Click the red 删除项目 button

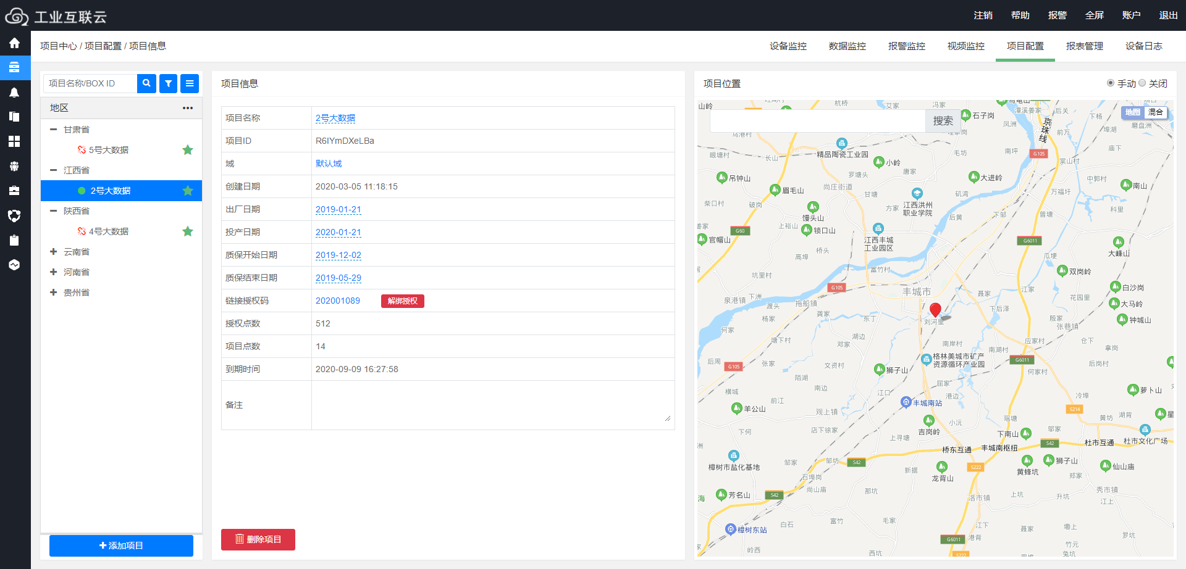pos(258,539)
